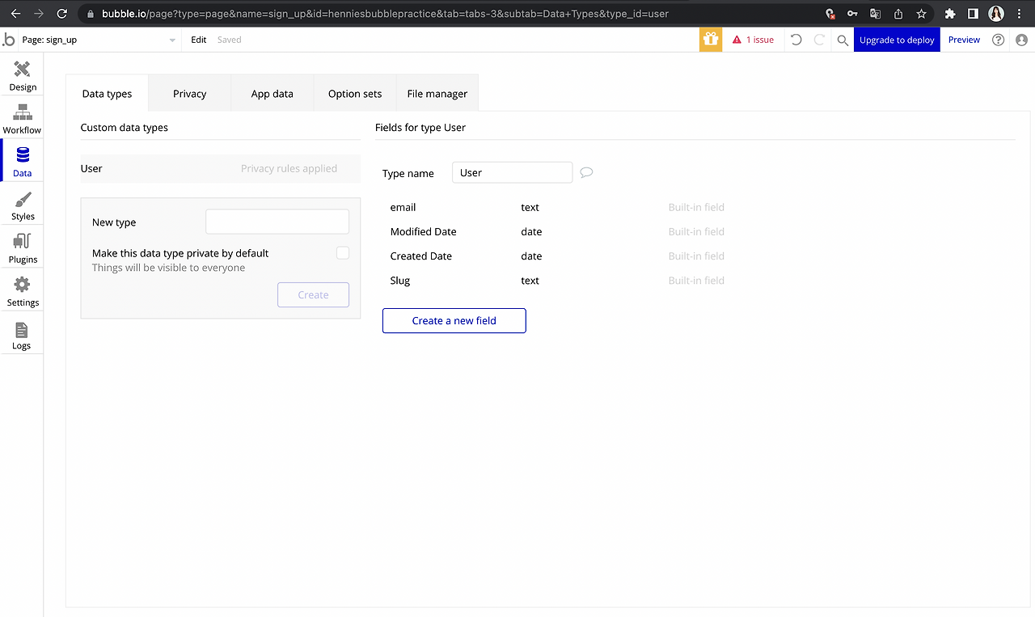The image size is (1035, 617).
Task: Click the share page icon
Action: (x=898, y=14)
